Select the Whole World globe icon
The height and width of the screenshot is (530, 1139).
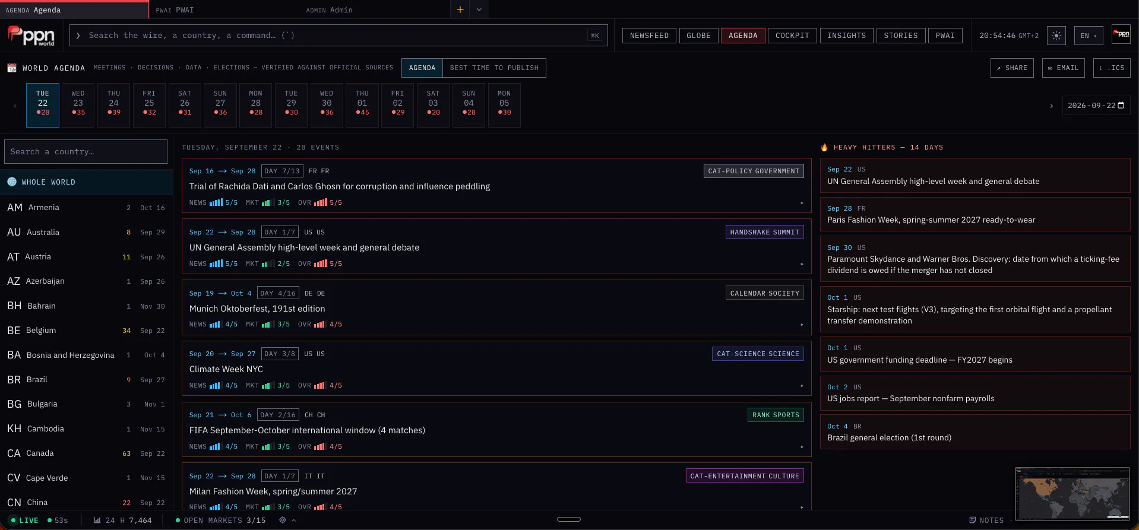[x=12, y=182]
